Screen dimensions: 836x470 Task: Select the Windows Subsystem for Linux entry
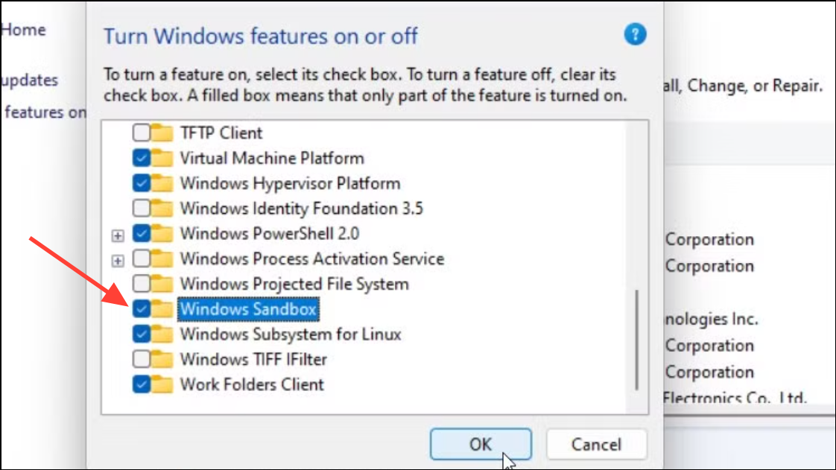coord(291,334)
